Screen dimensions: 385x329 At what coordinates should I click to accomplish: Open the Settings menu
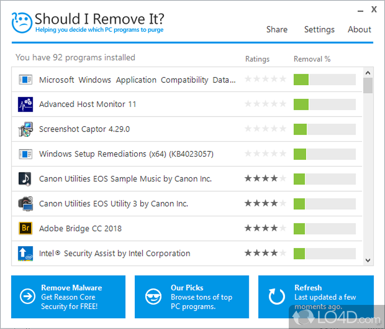(x=319, y=30)
